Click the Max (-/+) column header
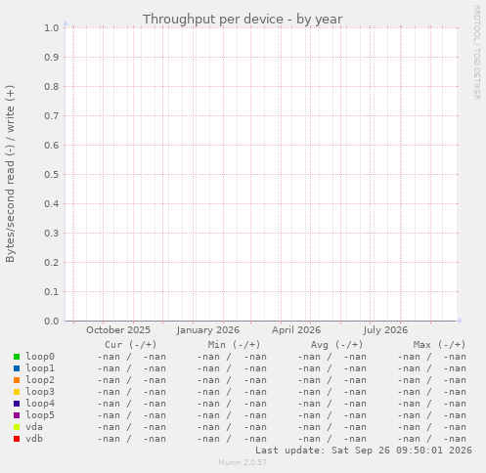This screenshot has width=486, height=473. (x=439, y=345)
